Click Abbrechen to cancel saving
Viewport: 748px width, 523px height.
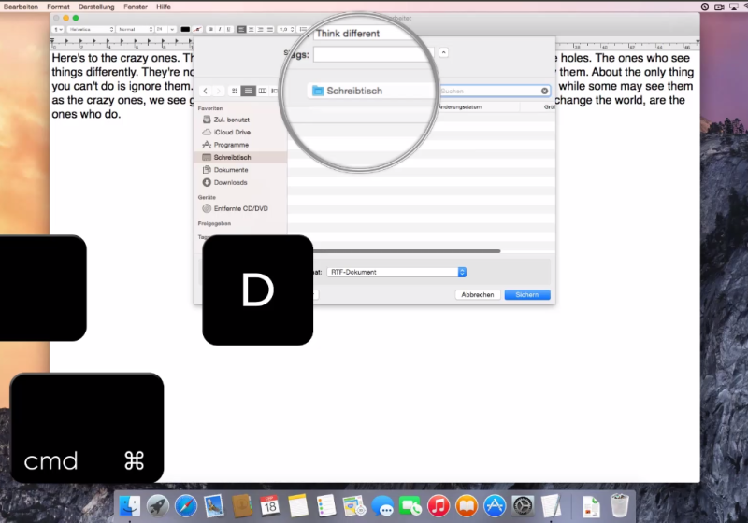pos(478,295)
